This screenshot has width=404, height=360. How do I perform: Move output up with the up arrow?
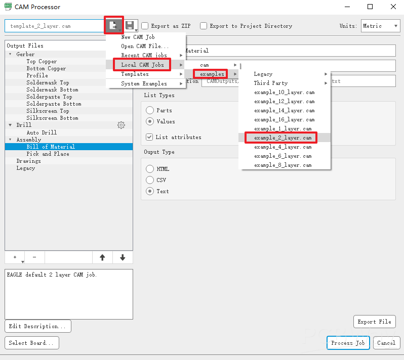(102, 257)
